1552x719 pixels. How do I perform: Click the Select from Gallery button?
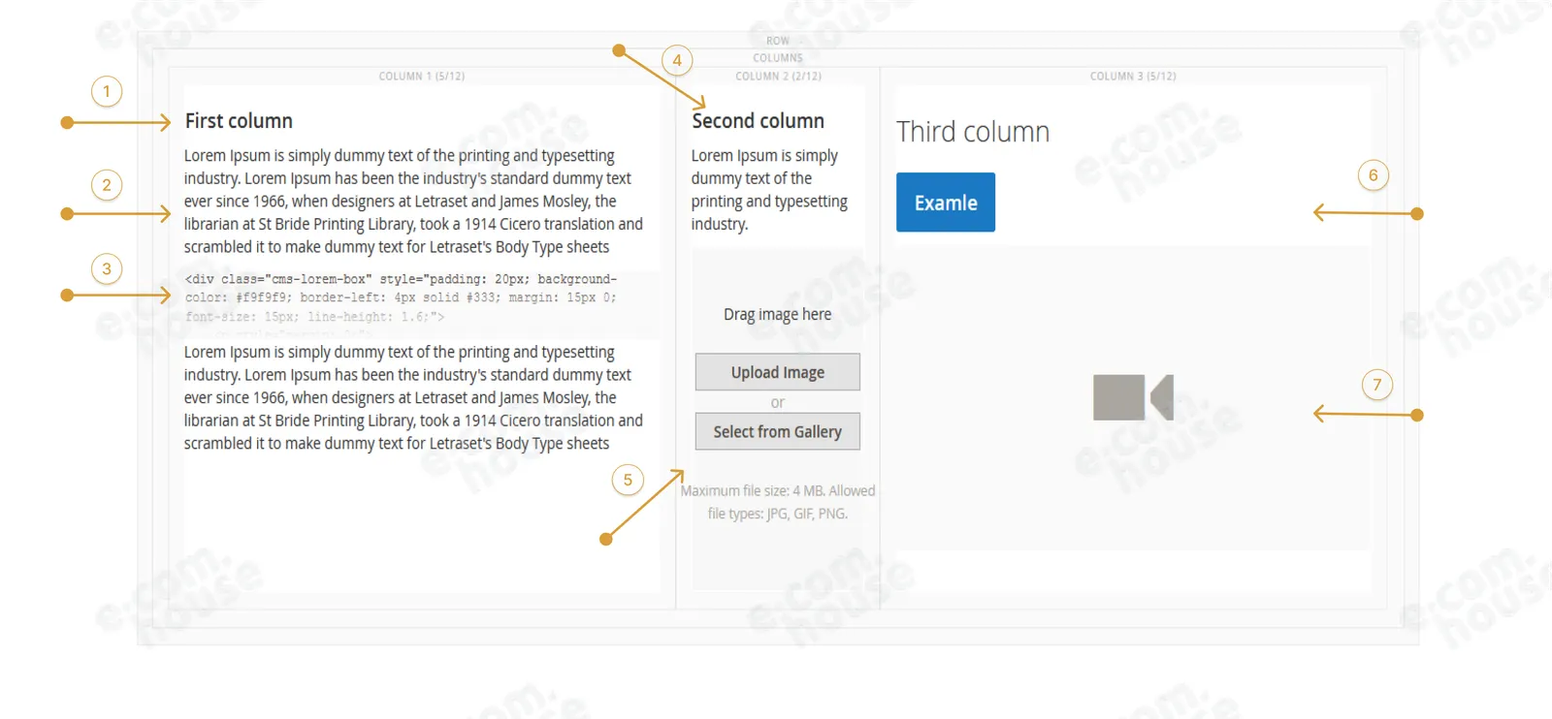coord(777,432)
